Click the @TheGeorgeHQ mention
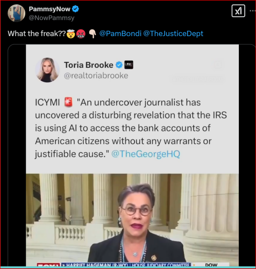 click(x=146, y=154)
